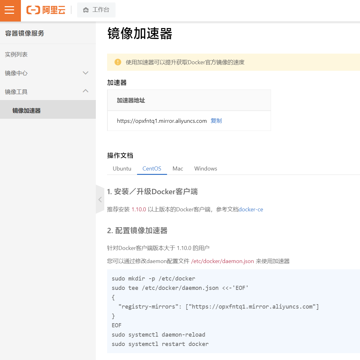
Task: Switch to the Ubuntu tab
Action: tap(122, 169)
